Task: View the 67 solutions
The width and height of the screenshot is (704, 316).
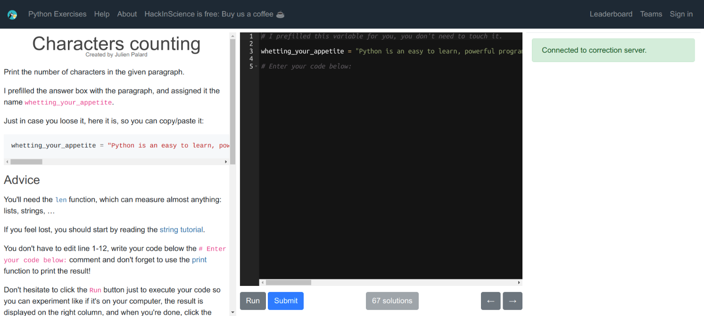Action: [392, 301]
